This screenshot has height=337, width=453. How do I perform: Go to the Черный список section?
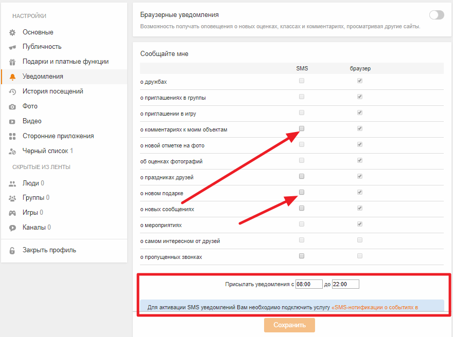point(45,151)
